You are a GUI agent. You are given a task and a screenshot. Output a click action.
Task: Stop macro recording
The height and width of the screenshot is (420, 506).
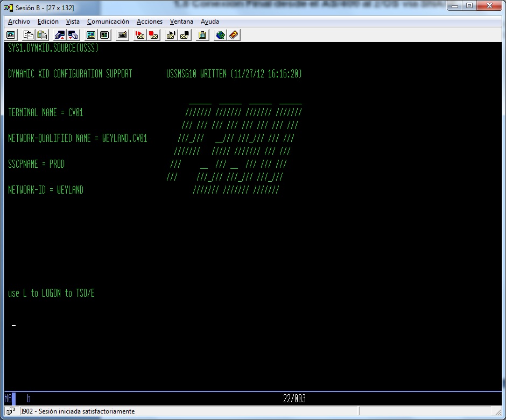[x=153, y=35]
